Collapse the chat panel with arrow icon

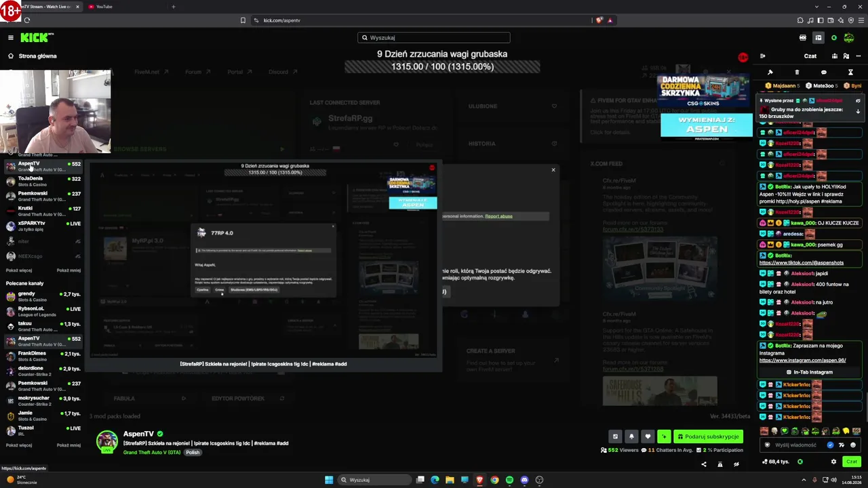(763, 56)
